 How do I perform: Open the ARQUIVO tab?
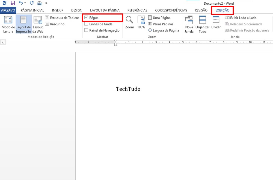(8, 10)
